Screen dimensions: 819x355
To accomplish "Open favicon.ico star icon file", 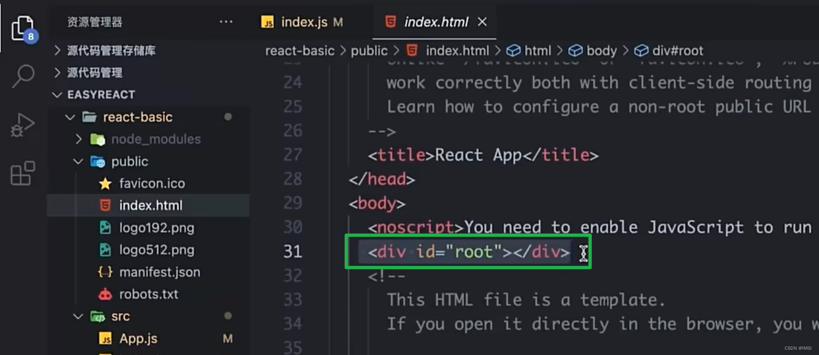I will 105,184.
